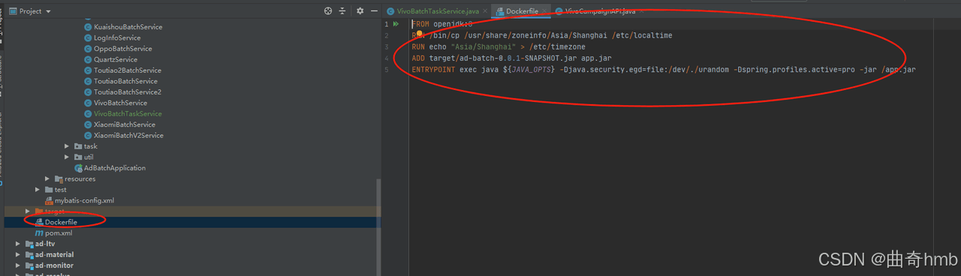Select AdBatchApplication class

115,168
